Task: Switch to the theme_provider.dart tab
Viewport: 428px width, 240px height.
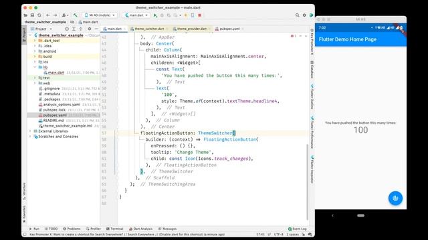Action: tap(192, 29)
